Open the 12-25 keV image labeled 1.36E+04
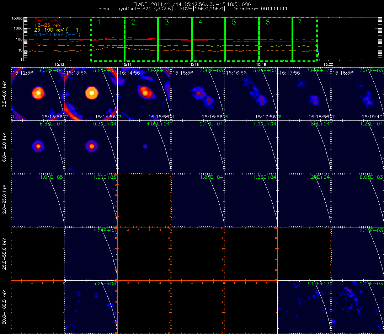Image resolution: width=384 pixels, height=334 pixels. (251, 200)
